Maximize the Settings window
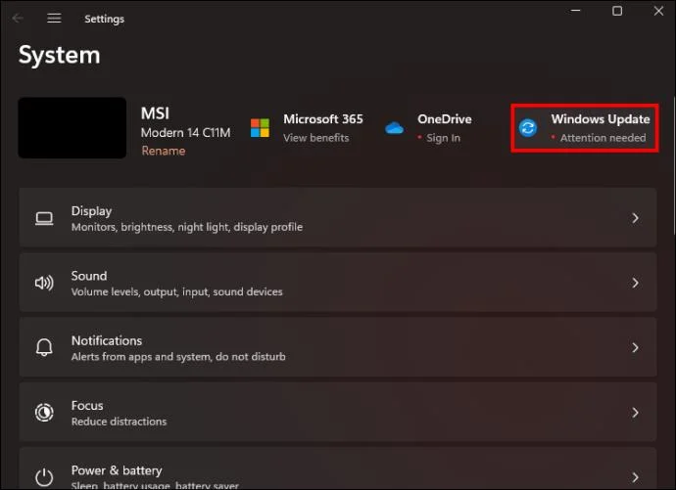Screen dimensions: 676x490 [617, 11]
